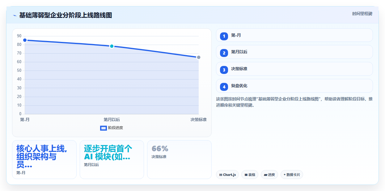Click the lightning icon beside the title
The width and height of the screenshot is (385, 191).
tap(15, 15)
